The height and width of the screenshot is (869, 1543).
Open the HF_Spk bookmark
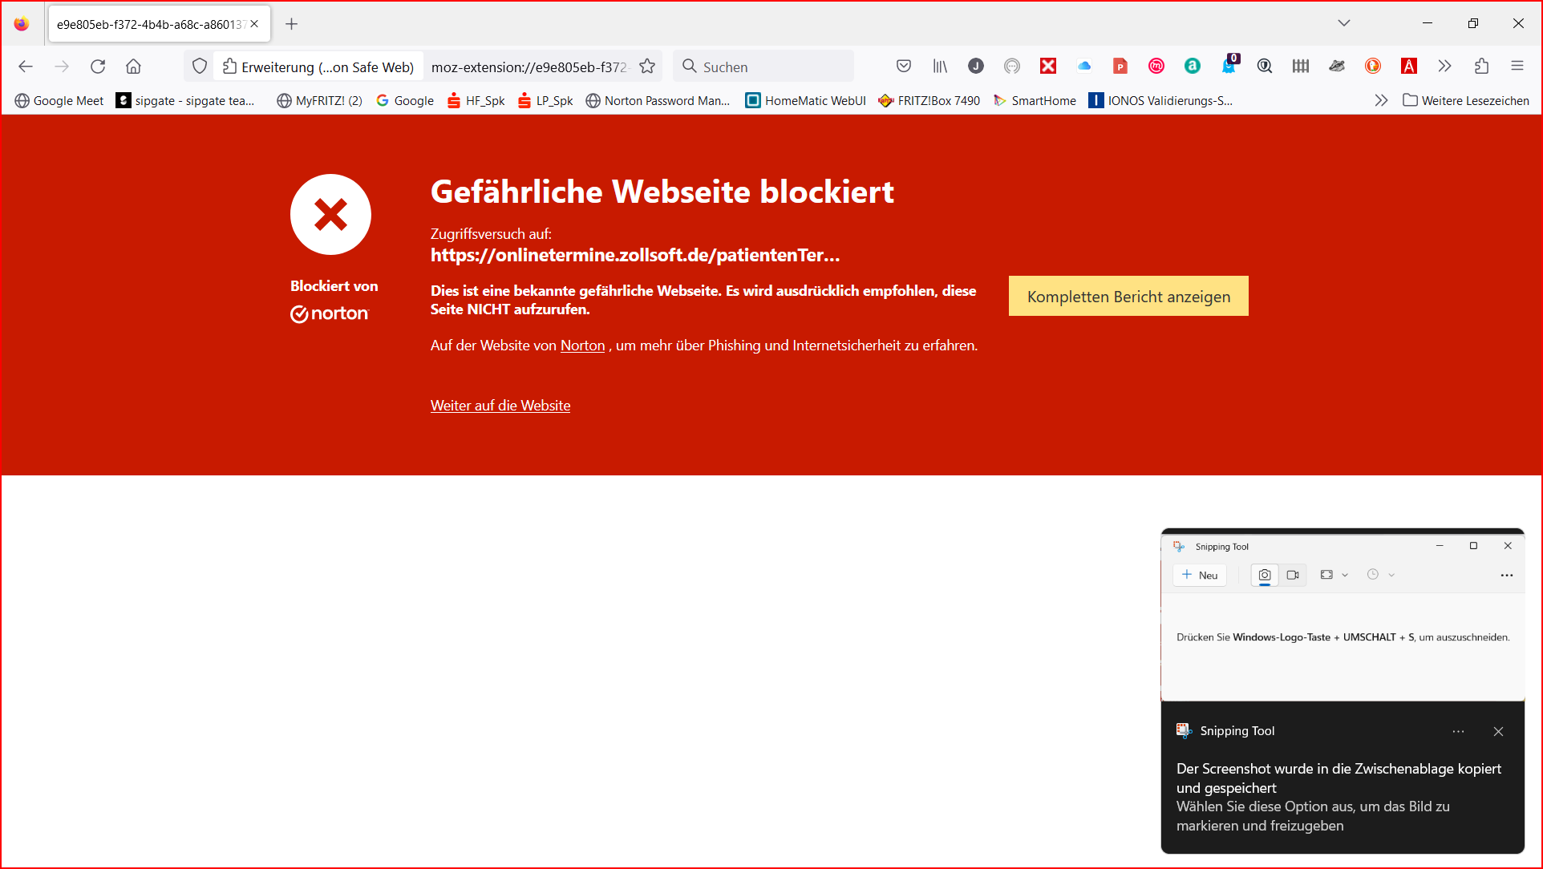476,100
